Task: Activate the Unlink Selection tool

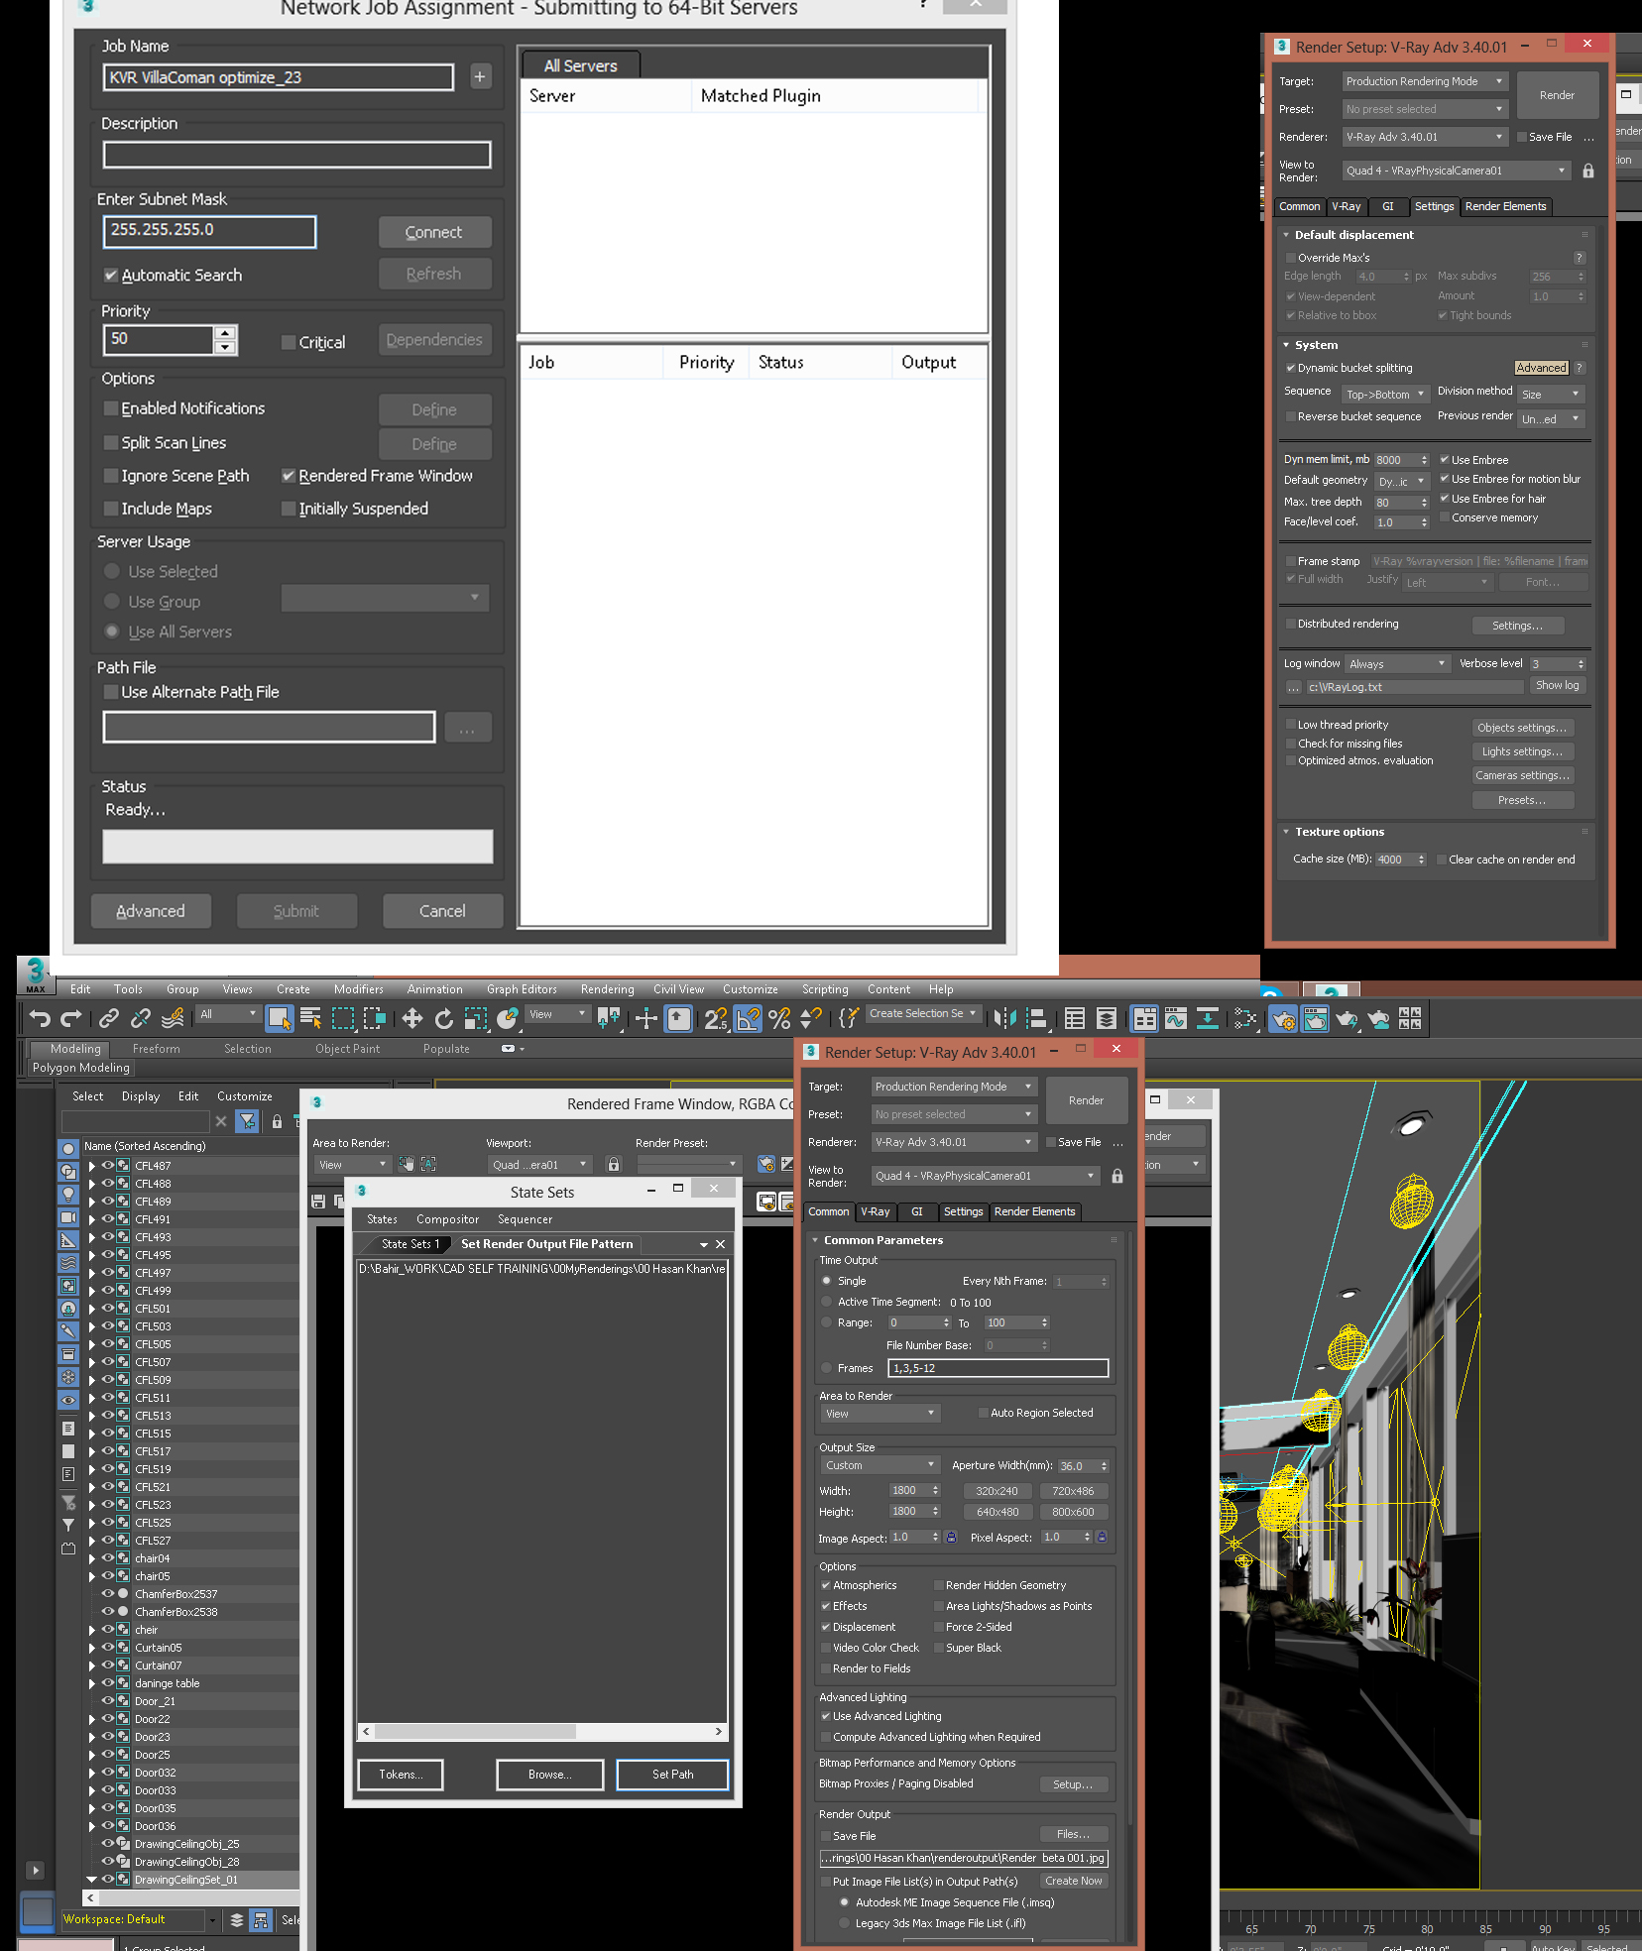Action: coord(141,1018)
